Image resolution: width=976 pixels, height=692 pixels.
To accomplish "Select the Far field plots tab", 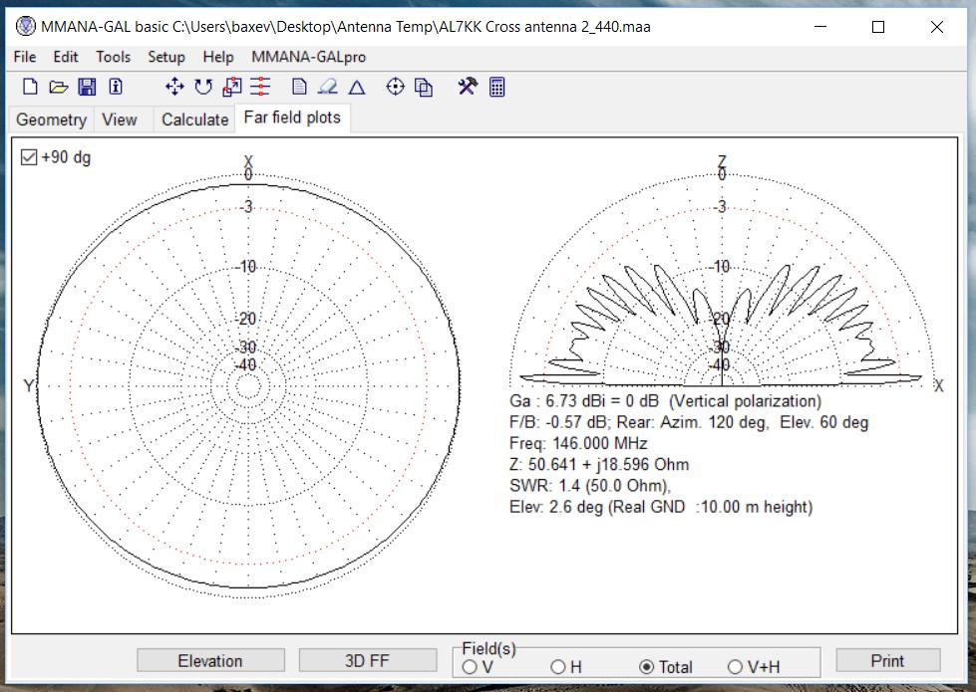I will click(x=292, y=117).
